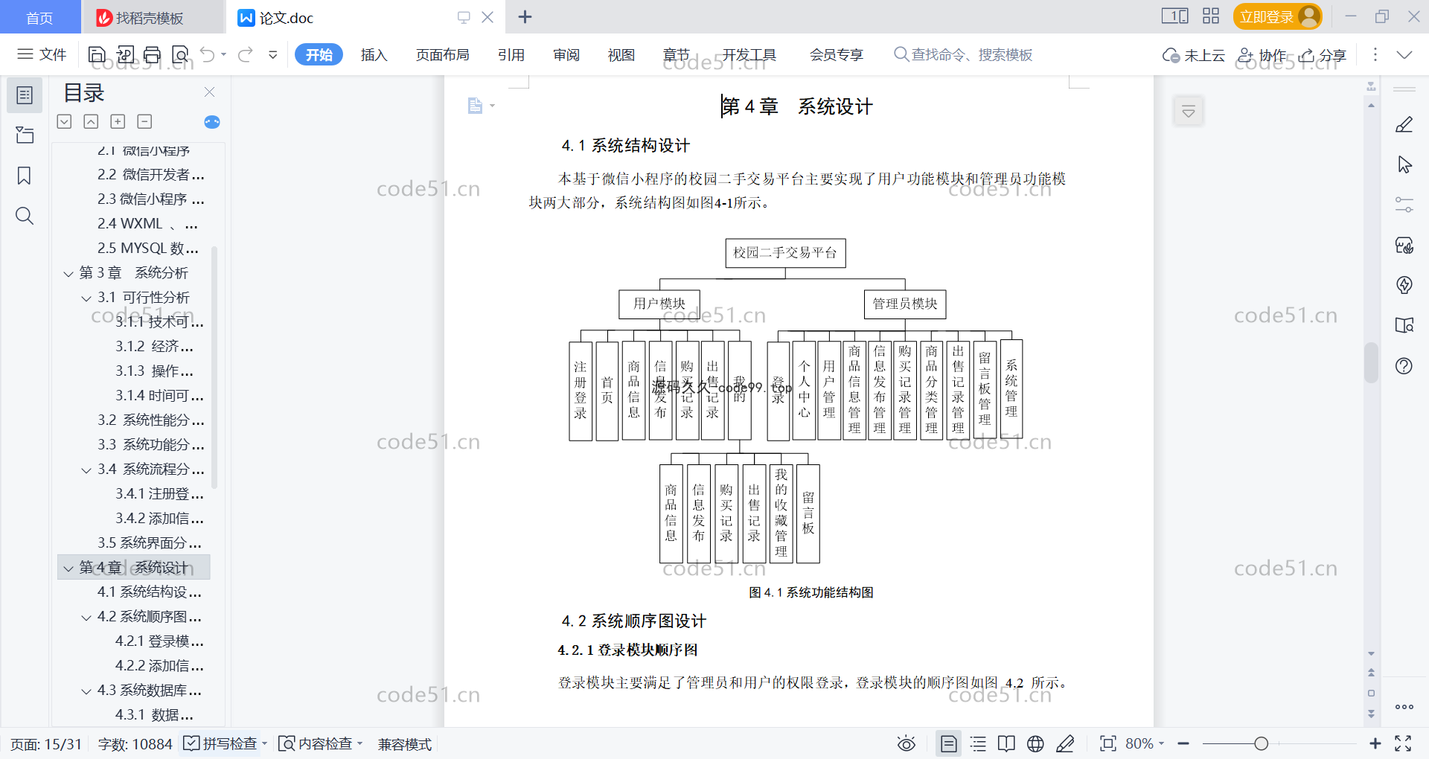
Task: Open the properties settings sliders icon
Action: pyautogui.click(x=1404, y=205)
